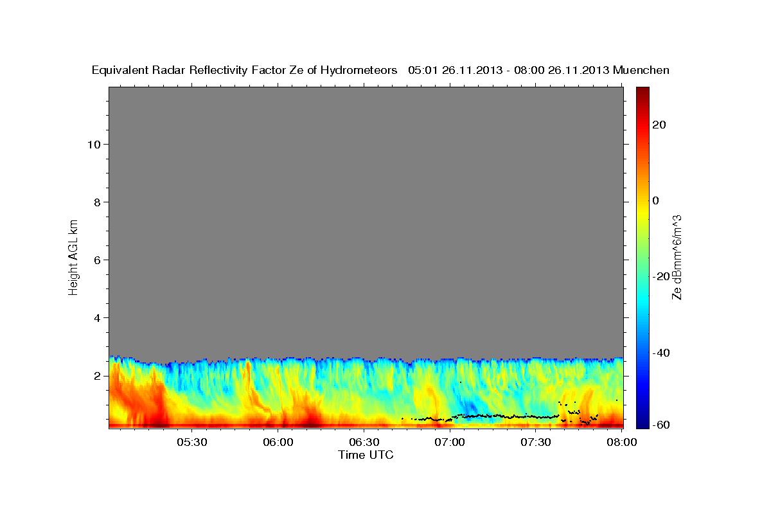Screen dimensions: 771x514
Task: Click the colorbar tick value '-20'
Action: 660,276
